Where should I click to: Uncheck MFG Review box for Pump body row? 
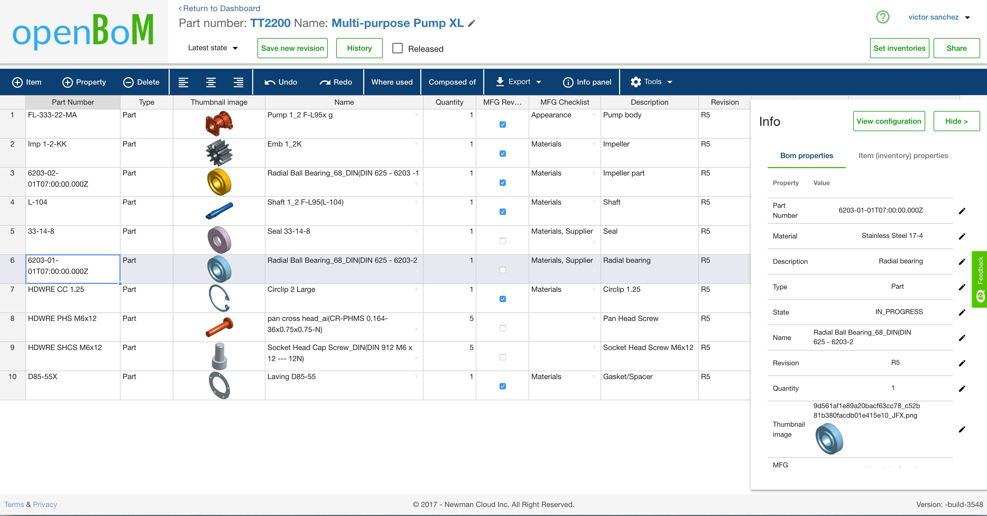click(x=502, y=125)
